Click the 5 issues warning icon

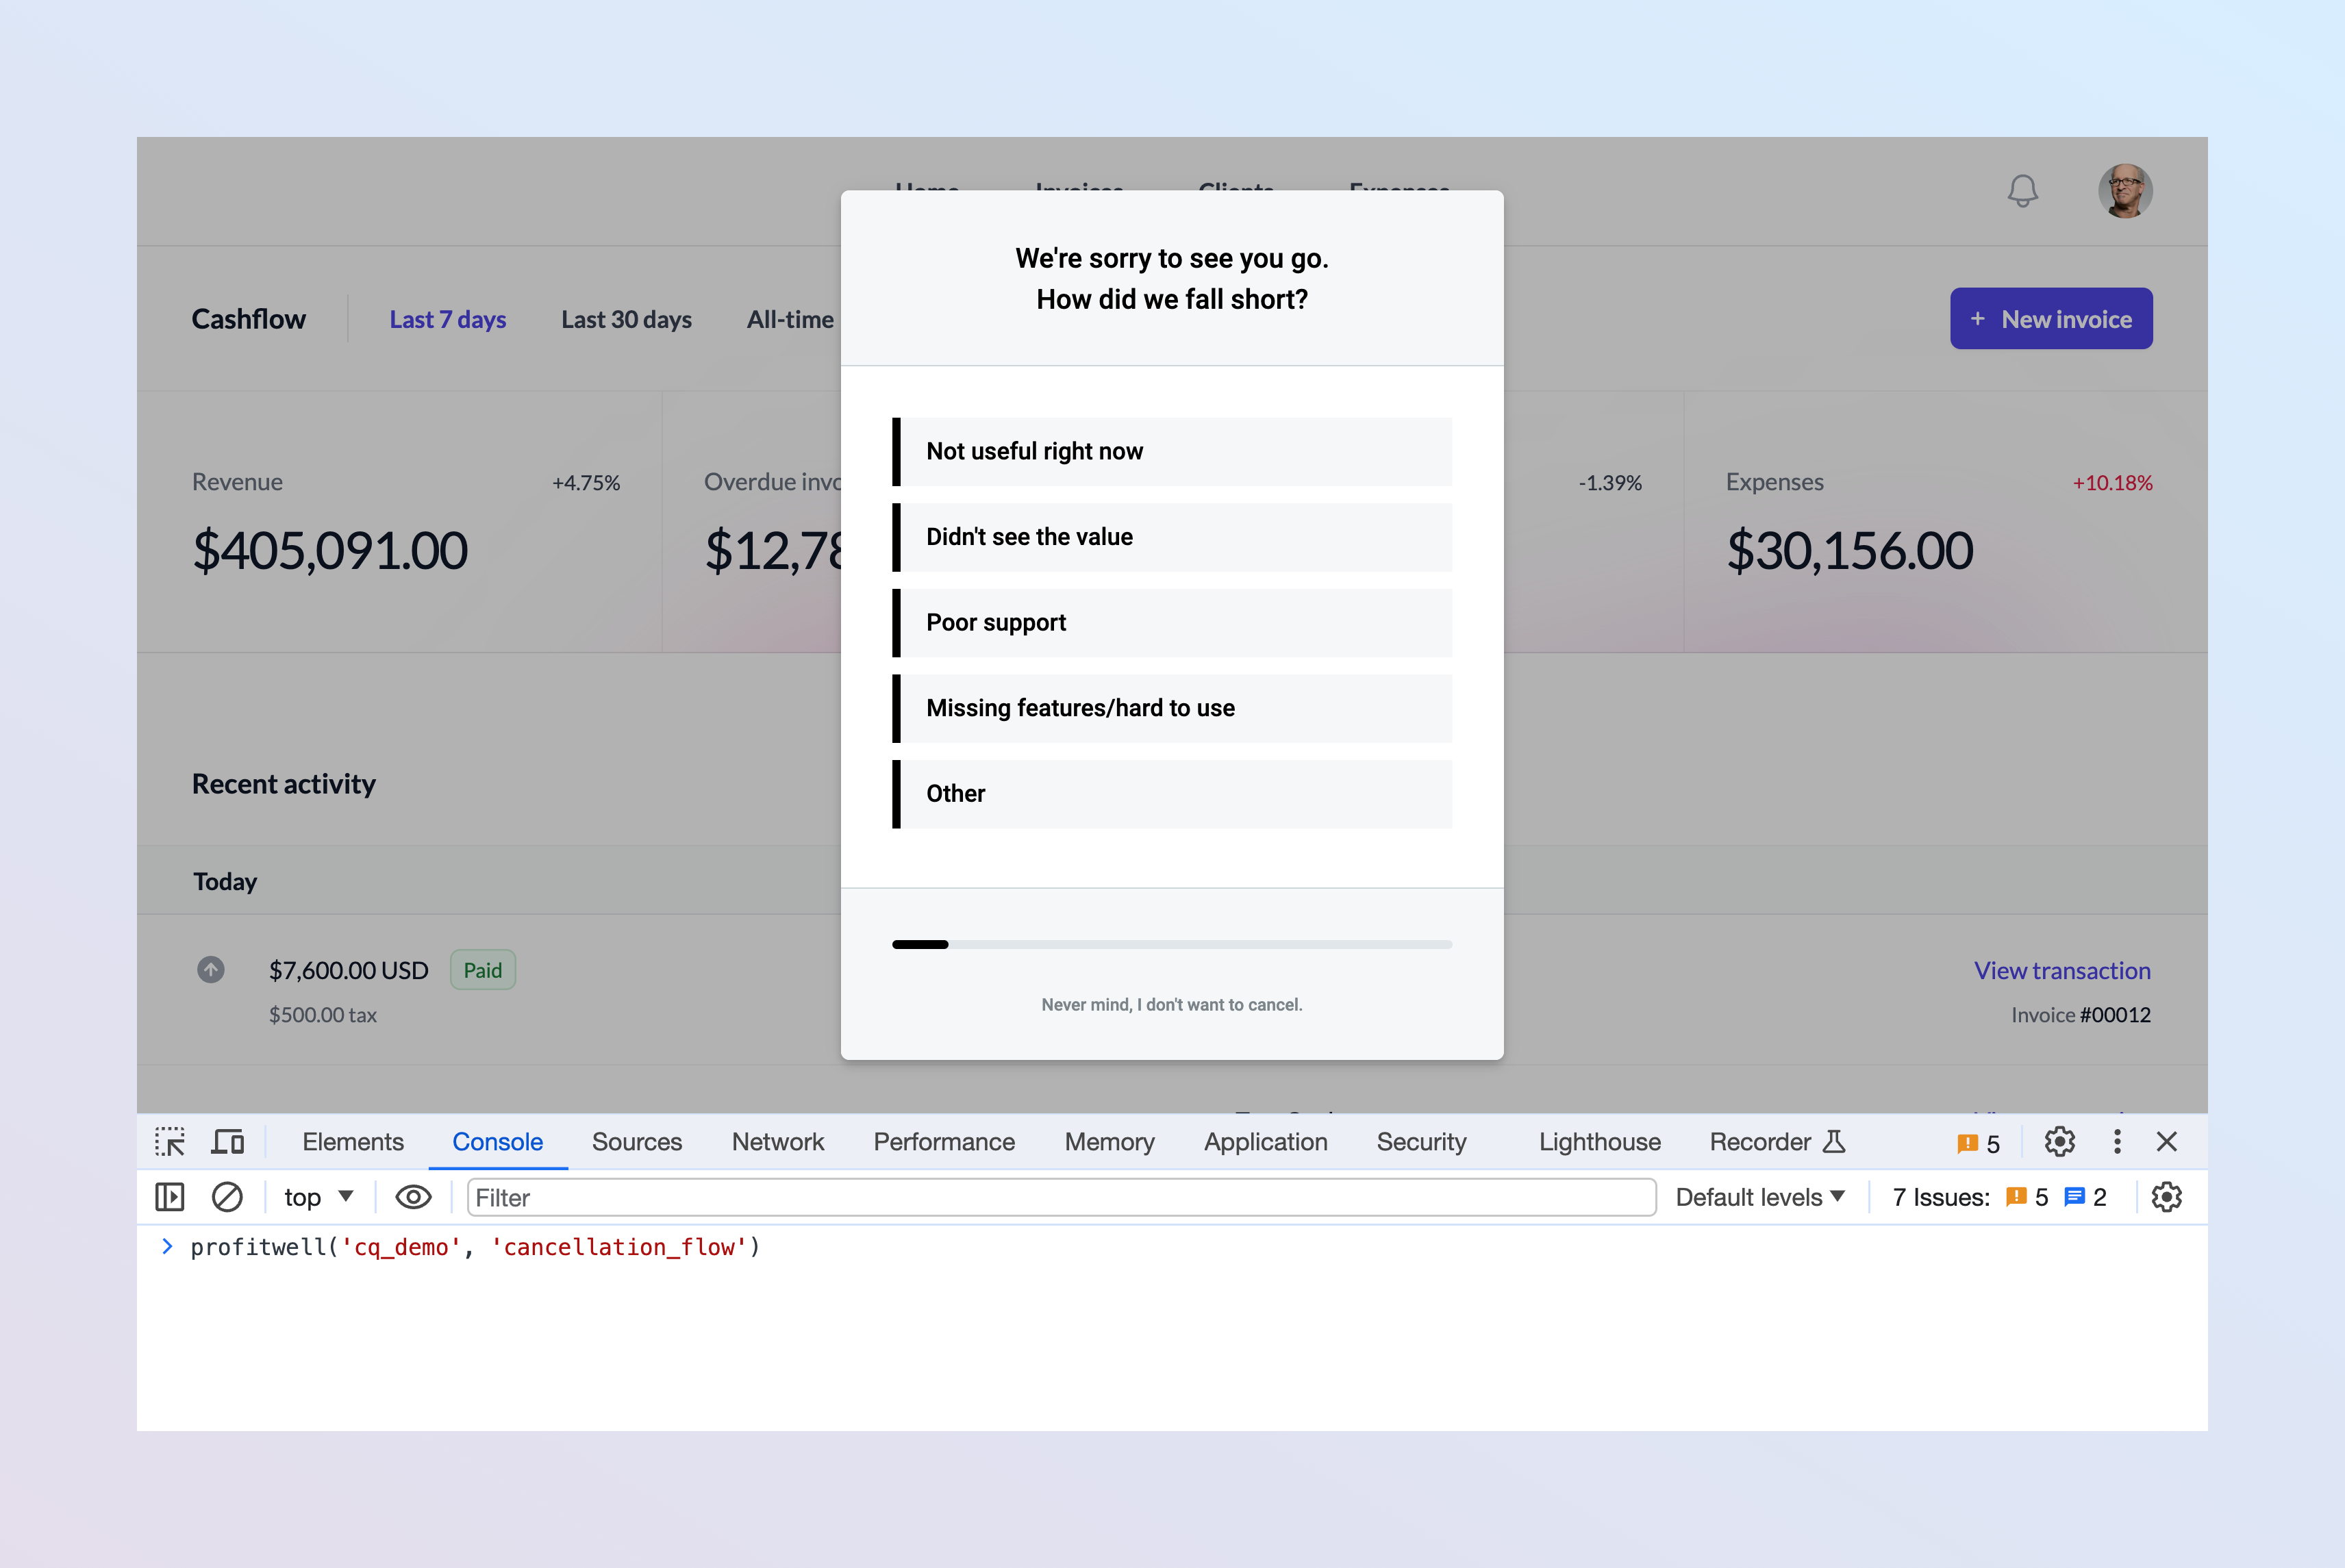[1968, 1141]
